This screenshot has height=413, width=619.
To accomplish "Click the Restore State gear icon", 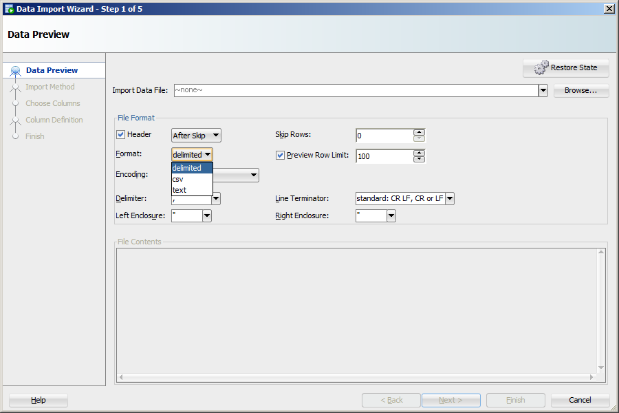I will [x=541, y=67].
